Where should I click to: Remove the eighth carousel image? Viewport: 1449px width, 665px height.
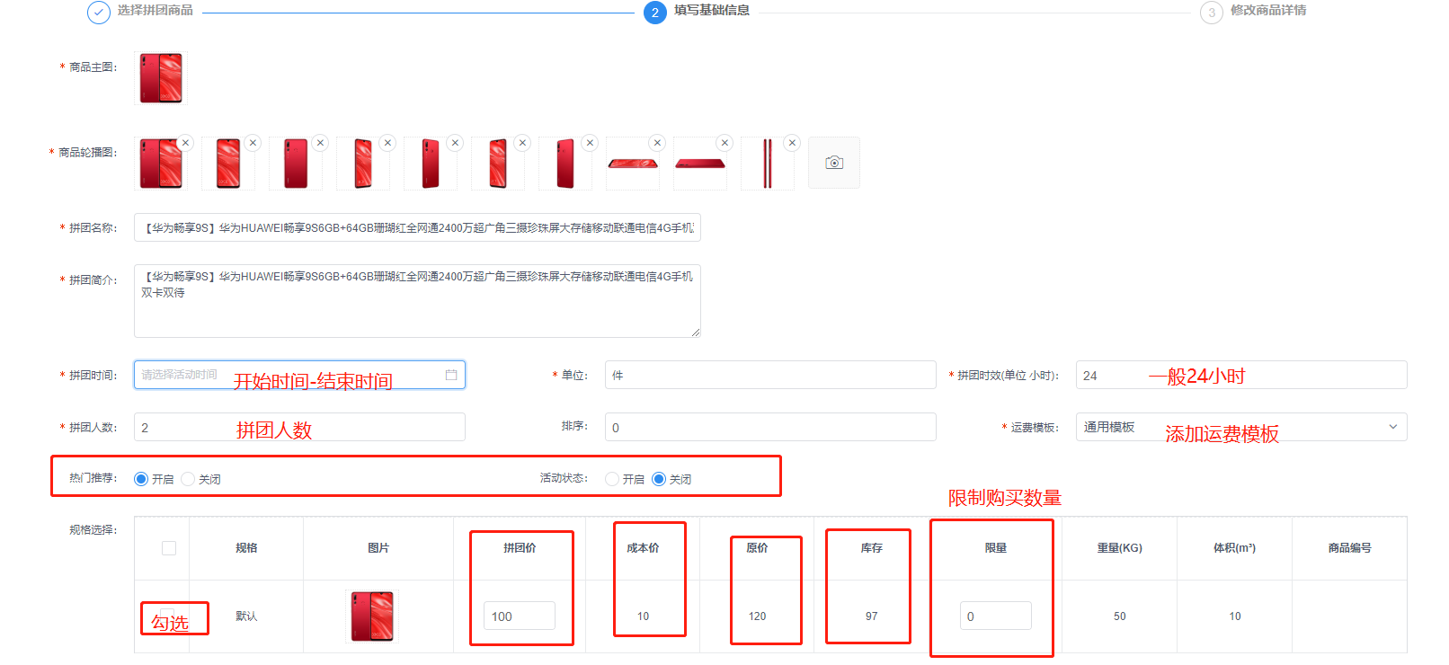tap(657, 143)
